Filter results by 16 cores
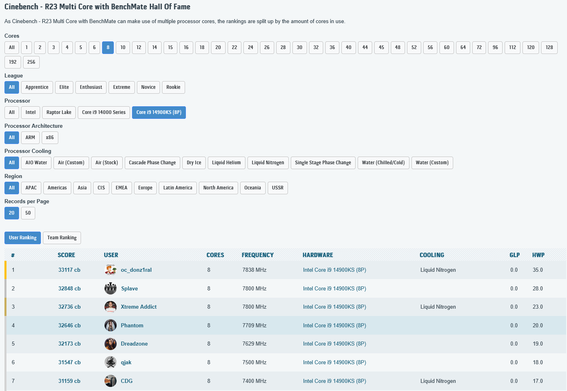This screenshot has width=567, height=391. coord(186,47)
